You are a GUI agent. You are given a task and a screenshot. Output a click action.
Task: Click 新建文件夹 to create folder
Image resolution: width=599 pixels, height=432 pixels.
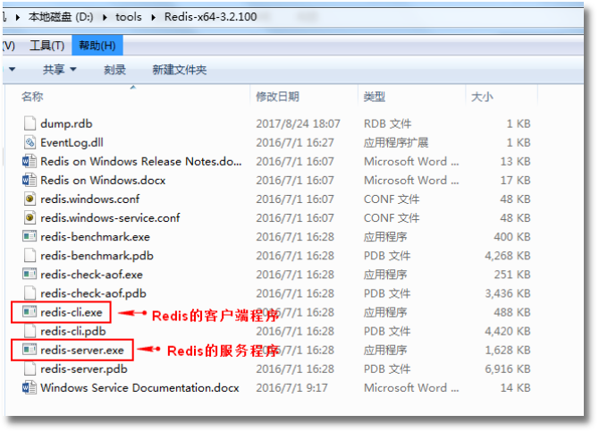coord(180,70)
